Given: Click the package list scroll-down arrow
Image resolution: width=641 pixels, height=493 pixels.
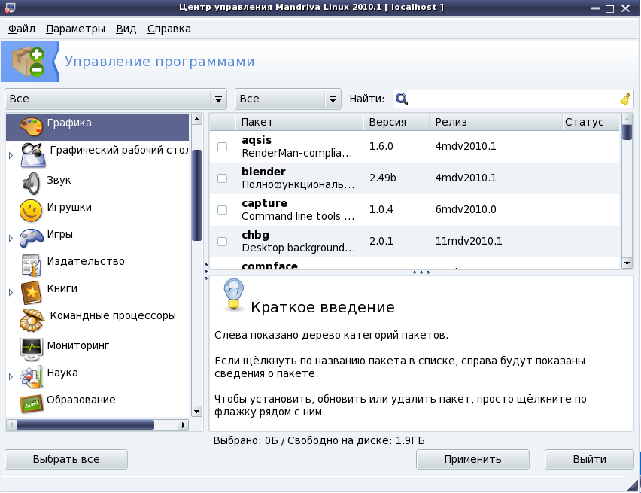Looking at the screenshot, I should click(x=627, y=263).
